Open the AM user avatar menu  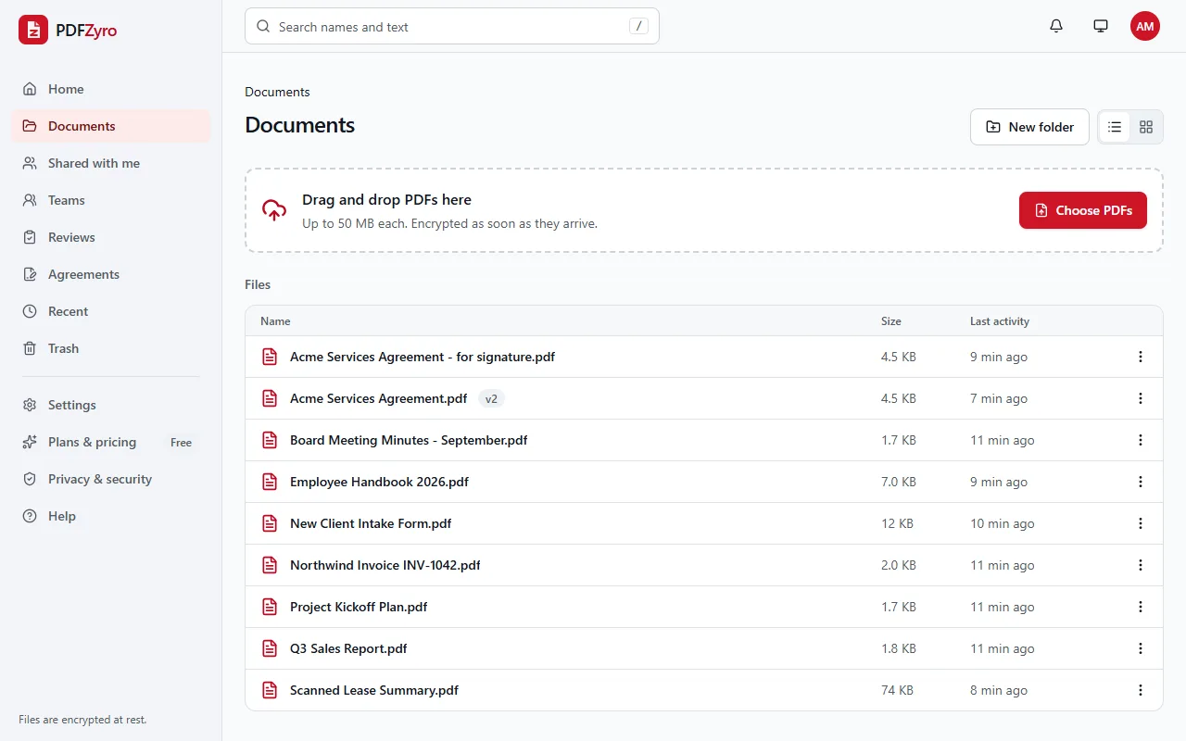(x=1145, y=26)
